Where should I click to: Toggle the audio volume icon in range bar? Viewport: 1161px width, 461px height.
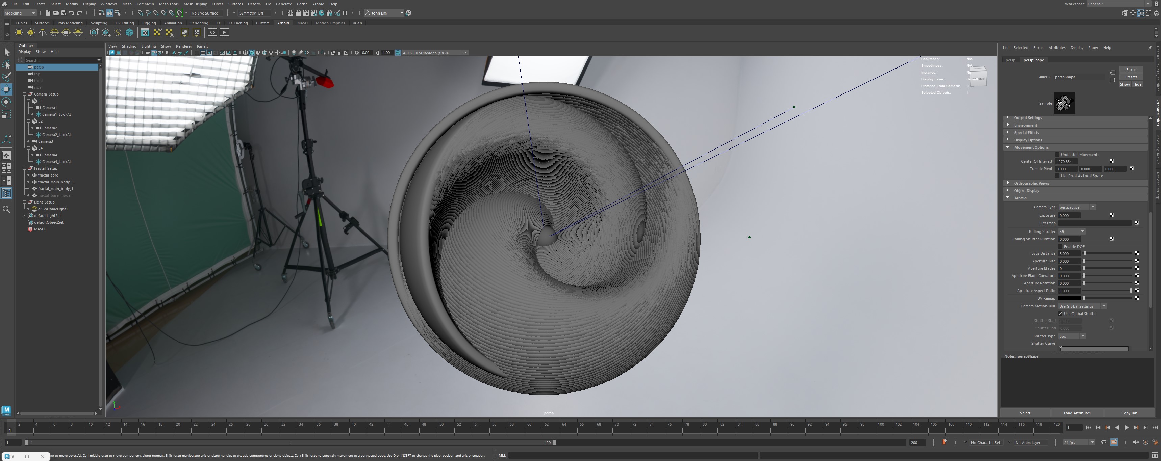pyautogui.click(x=1135, y=442)
